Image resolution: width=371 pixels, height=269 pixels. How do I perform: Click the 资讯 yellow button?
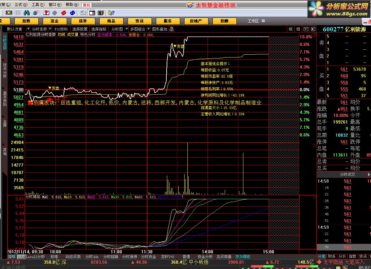point(139,21)
